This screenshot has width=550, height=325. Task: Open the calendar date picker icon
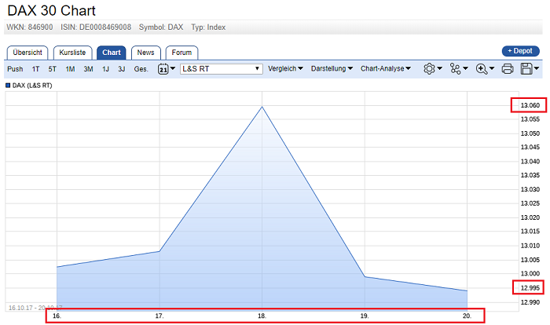click(x=163, y=69)
